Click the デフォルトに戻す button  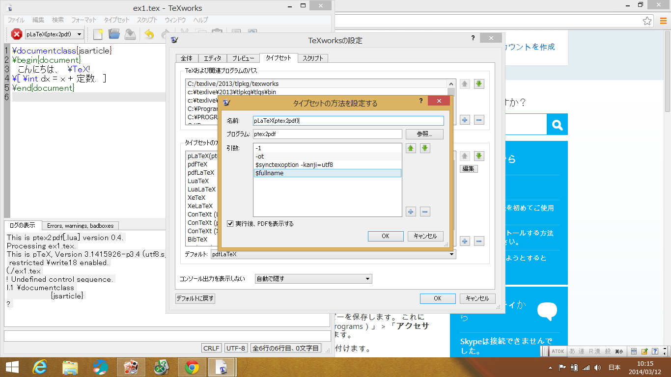point(195,298)
